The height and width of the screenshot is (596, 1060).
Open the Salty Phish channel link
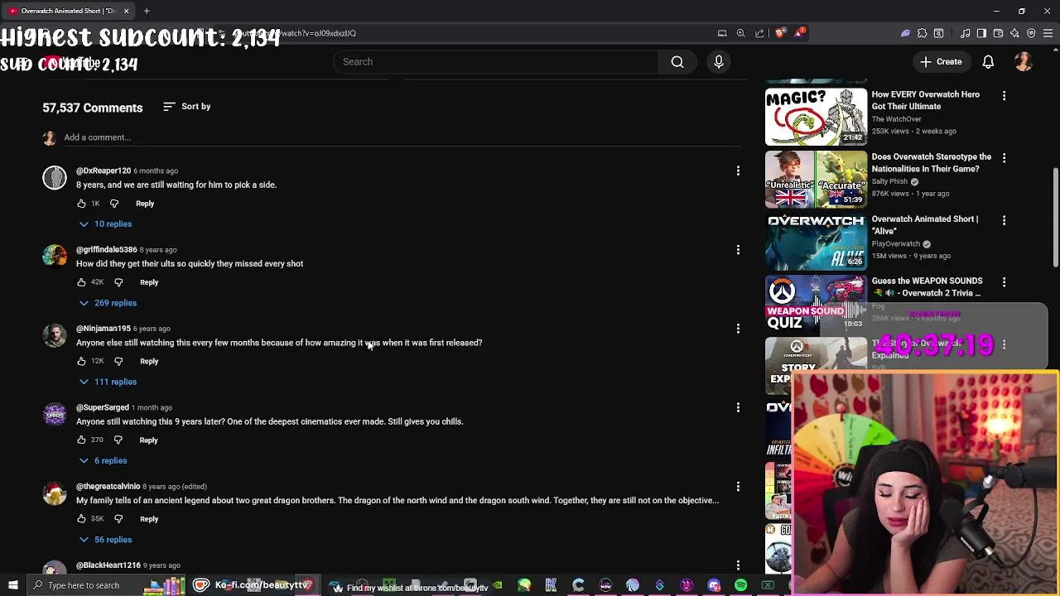[889, 181]
